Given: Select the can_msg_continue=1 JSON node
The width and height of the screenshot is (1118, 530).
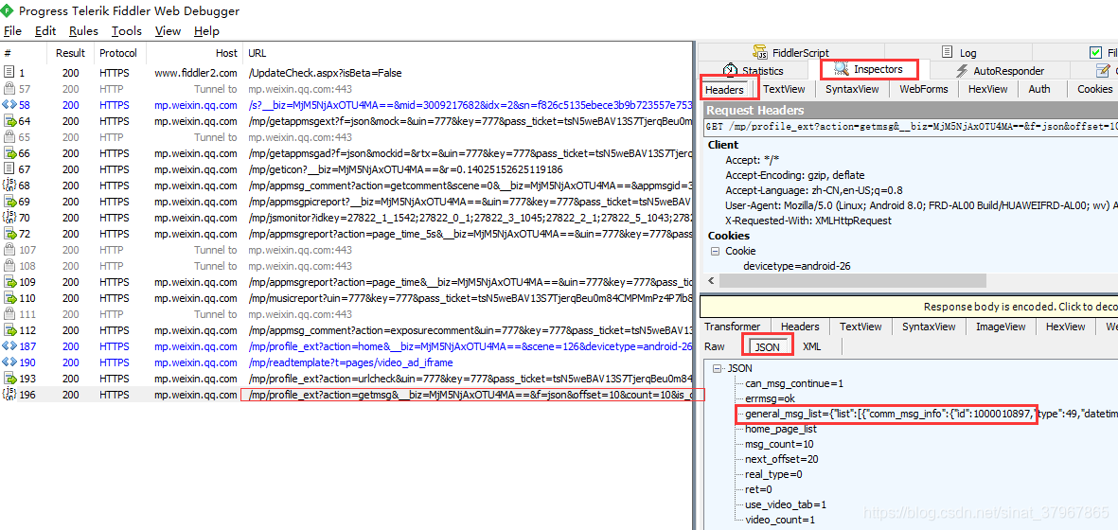Looking at the screenshot, I should tap(794, 383).
